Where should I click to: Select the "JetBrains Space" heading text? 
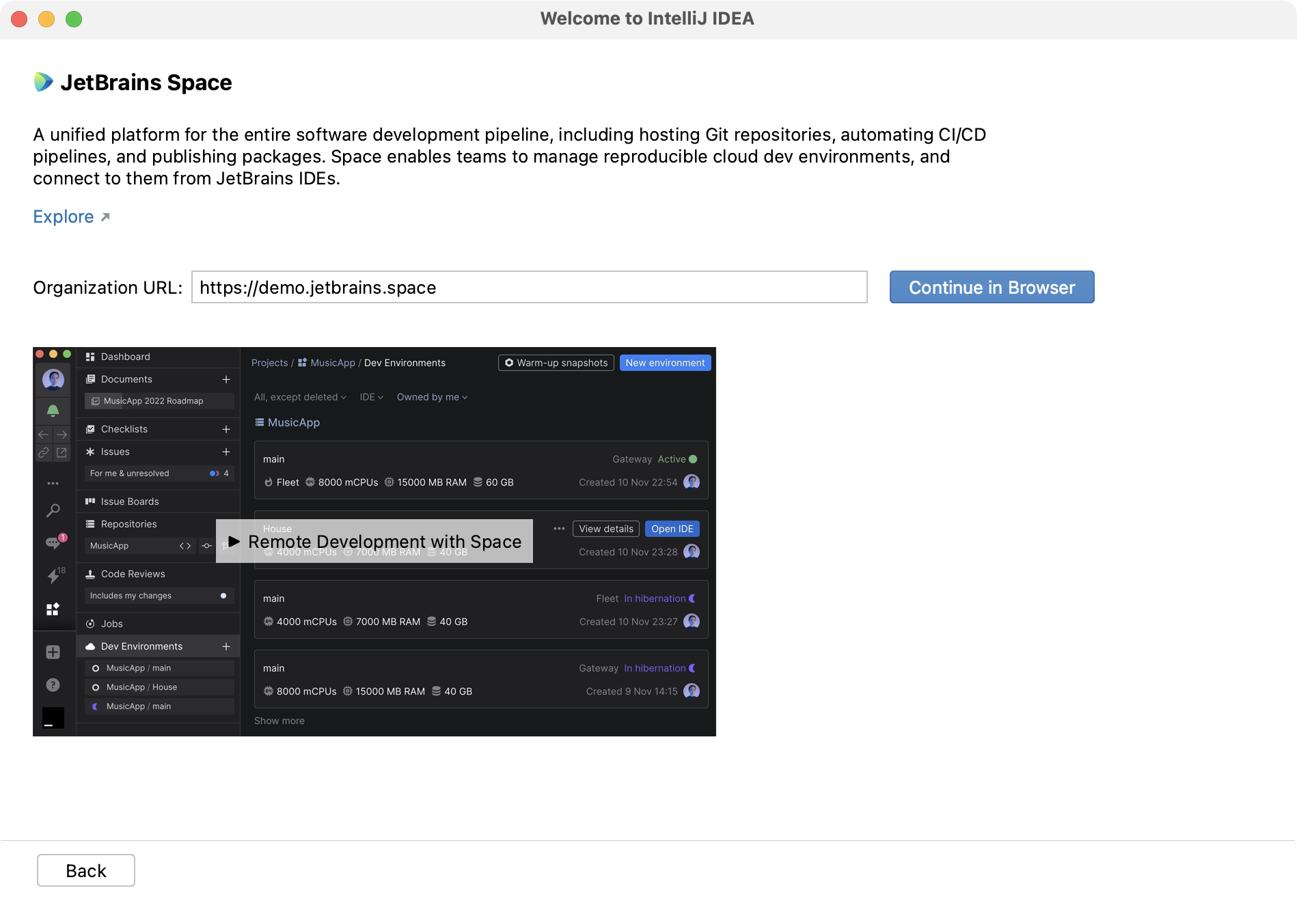pos(146,83)
